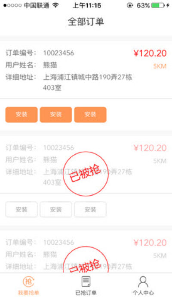
Task: Tap the 已被抢 stamp on third order
Action: pyautogui.click(x=86, y=259)
